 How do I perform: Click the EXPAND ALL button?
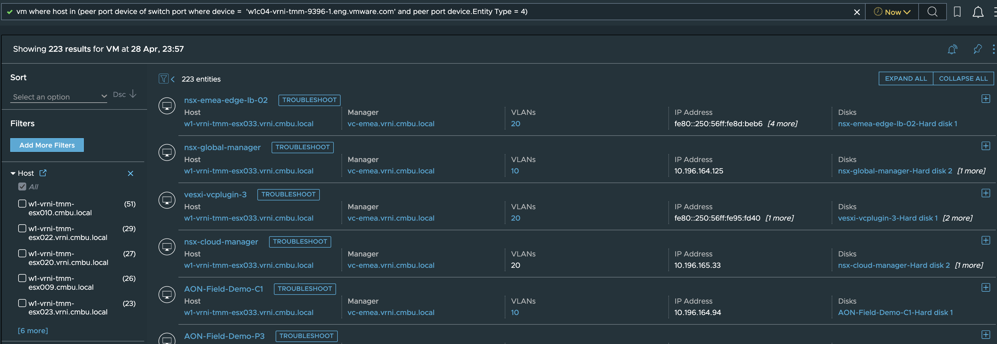(906, 78)
